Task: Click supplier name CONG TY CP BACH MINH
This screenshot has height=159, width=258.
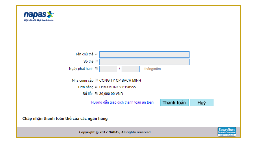Action: (120, 81)
